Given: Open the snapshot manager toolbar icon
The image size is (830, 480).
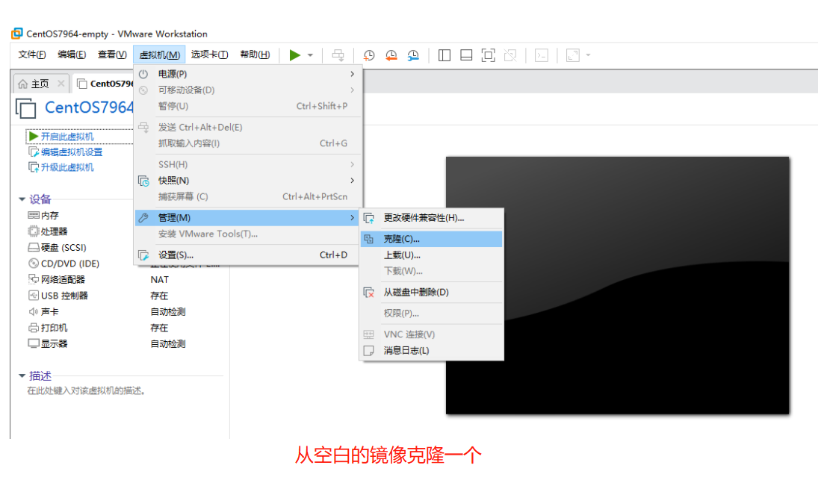Looking at the screenshot, I should (x=413, y=55).
